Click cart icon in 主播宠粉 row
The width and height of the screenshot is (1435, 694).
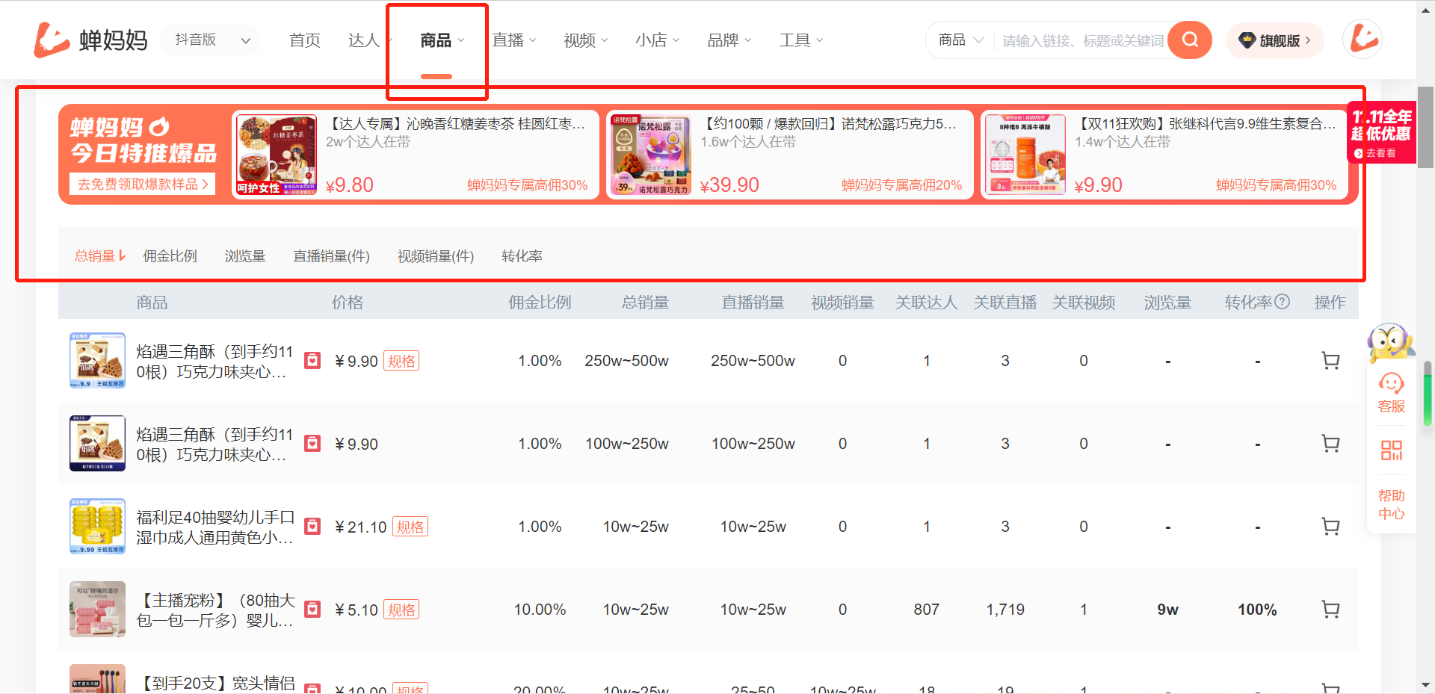click(1330, 610)
